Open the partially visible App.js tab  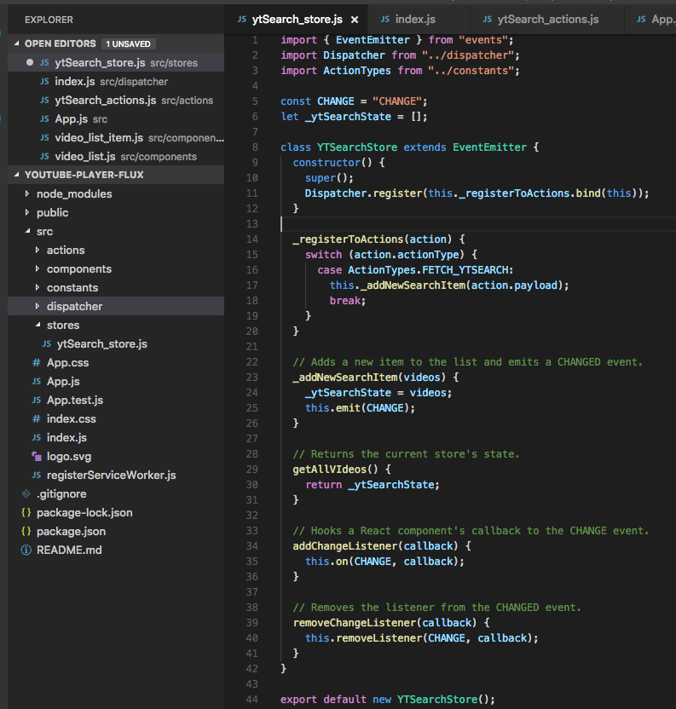click(650, 20)
